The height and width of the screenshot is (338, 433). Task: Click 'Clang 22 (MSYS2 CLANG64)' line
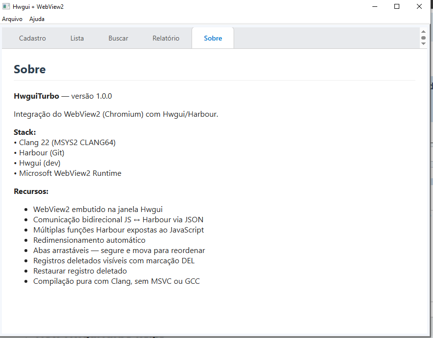(x=65, y=142)
